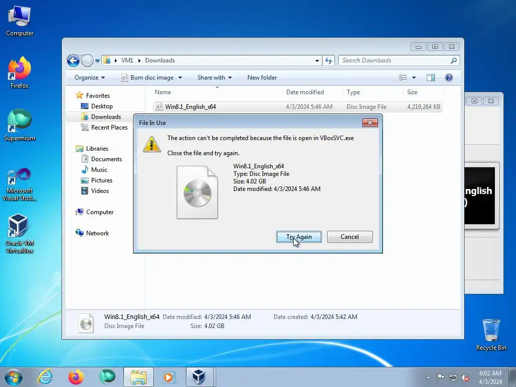The height and width of the screenshot is (387, 516).
Task: Open Oracle VM VirtualBox desktop shortcut
Action: (20, 234)
